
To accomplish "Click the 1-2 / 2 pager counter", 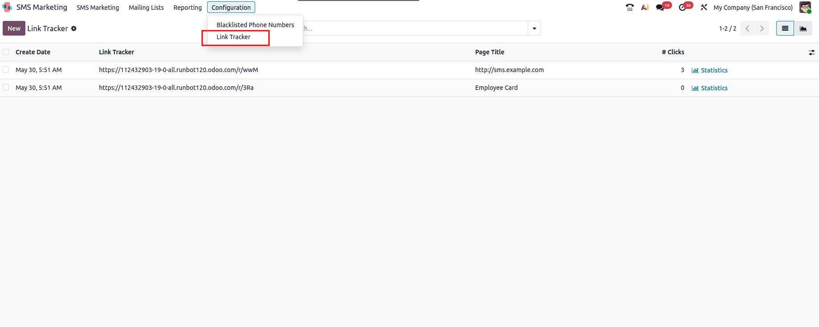I will [728, 28].
